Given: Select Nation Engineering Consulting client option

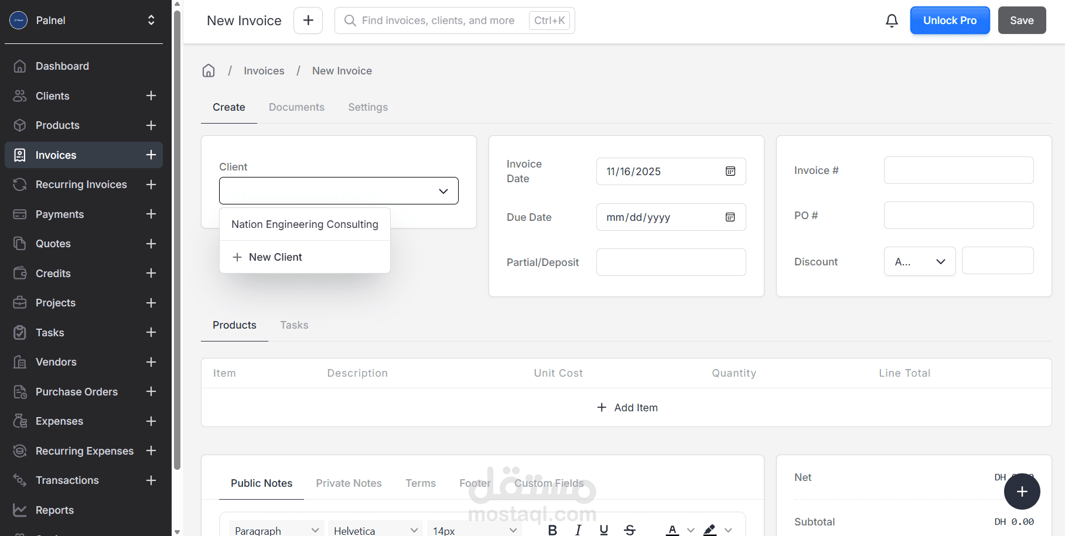Looking at the screenshot, I should [x=305, y=224].
